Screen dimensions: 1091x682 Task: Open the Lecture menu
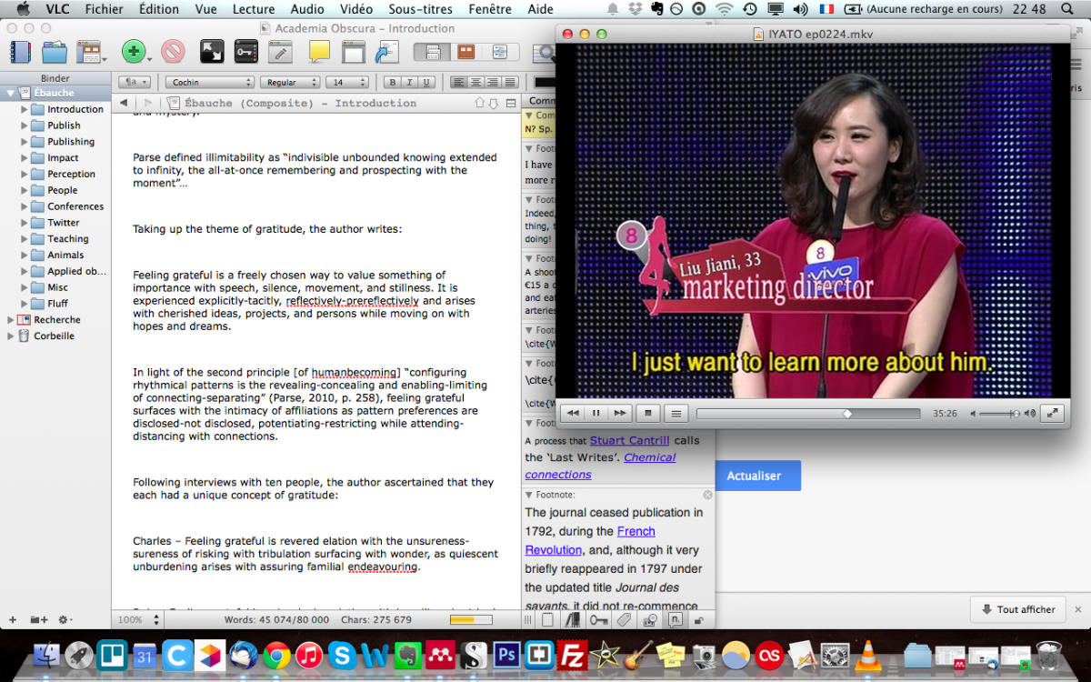click(x=254, y=9)
